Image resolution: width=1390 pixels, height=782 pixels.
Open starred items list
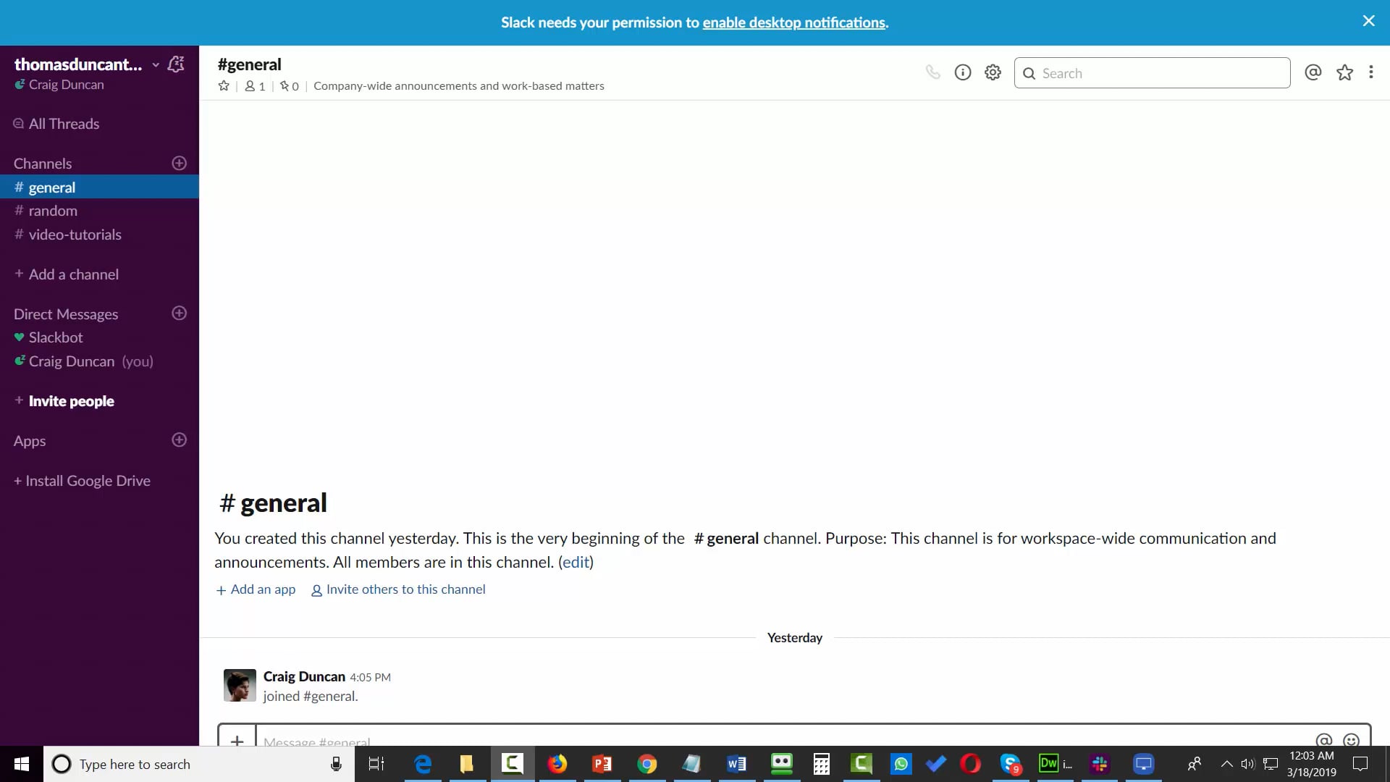coord(1344,72)
